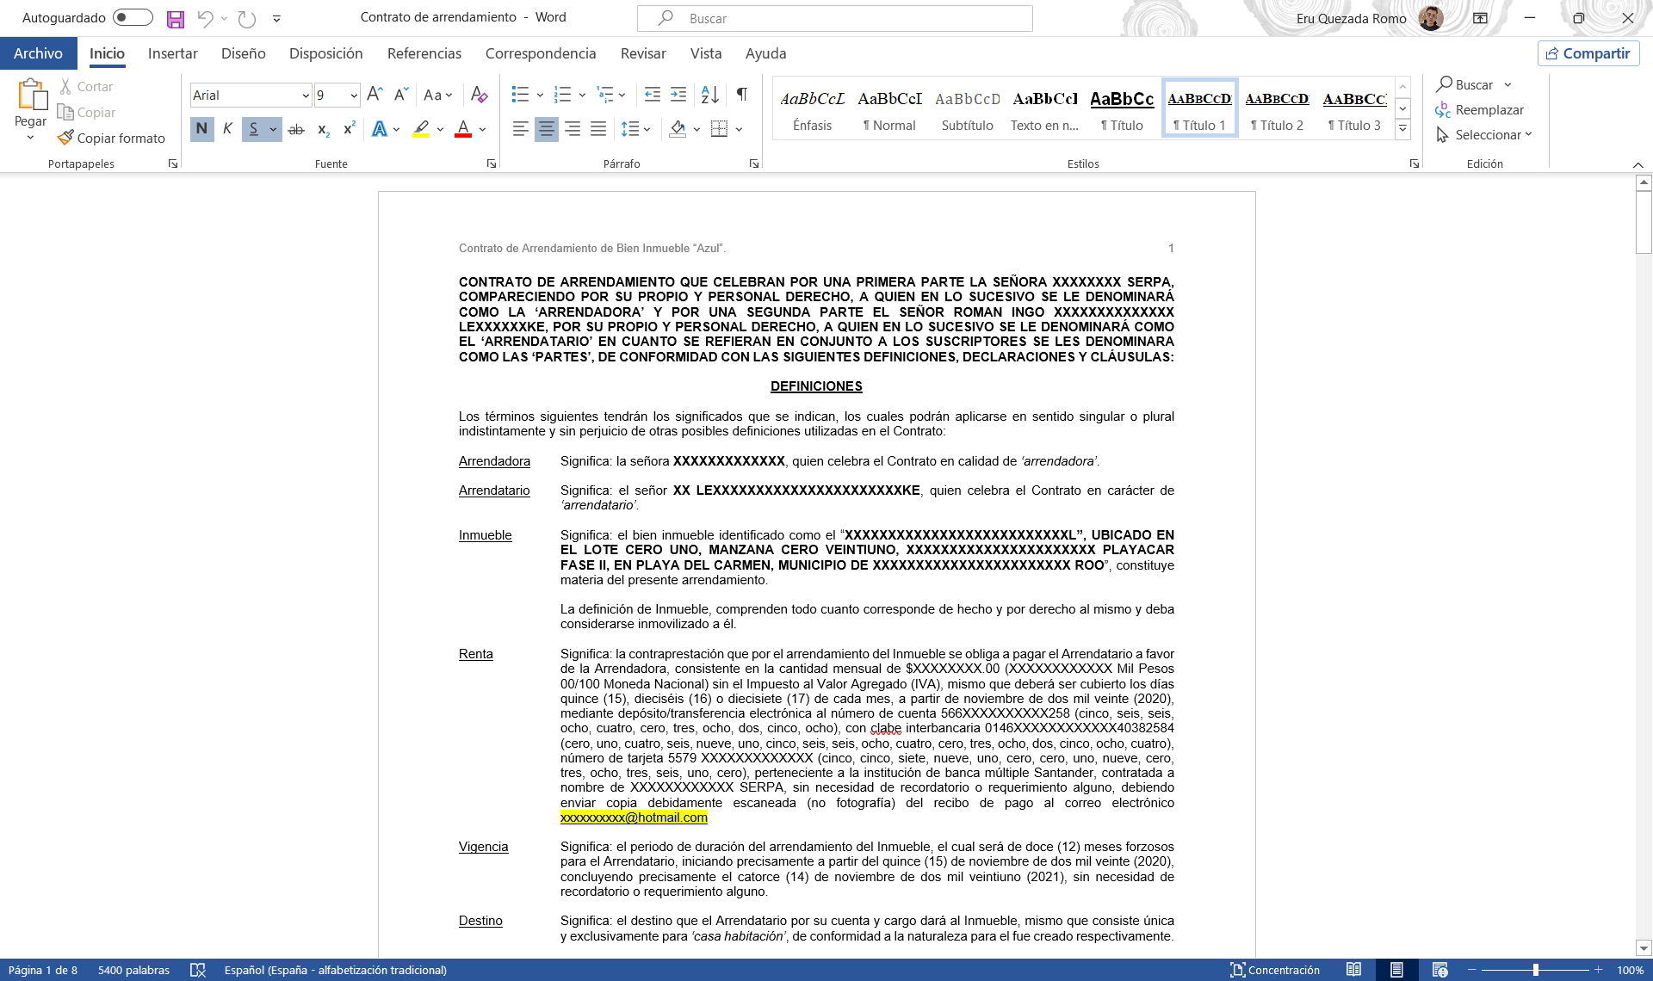
Task: Click the Cortar scissors command
Action: pyautogui.click(x=86, y=86)
